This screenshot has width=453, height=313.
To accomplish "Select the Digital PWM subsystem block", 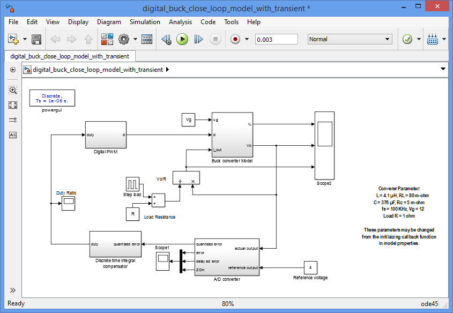I will point(106,135).
